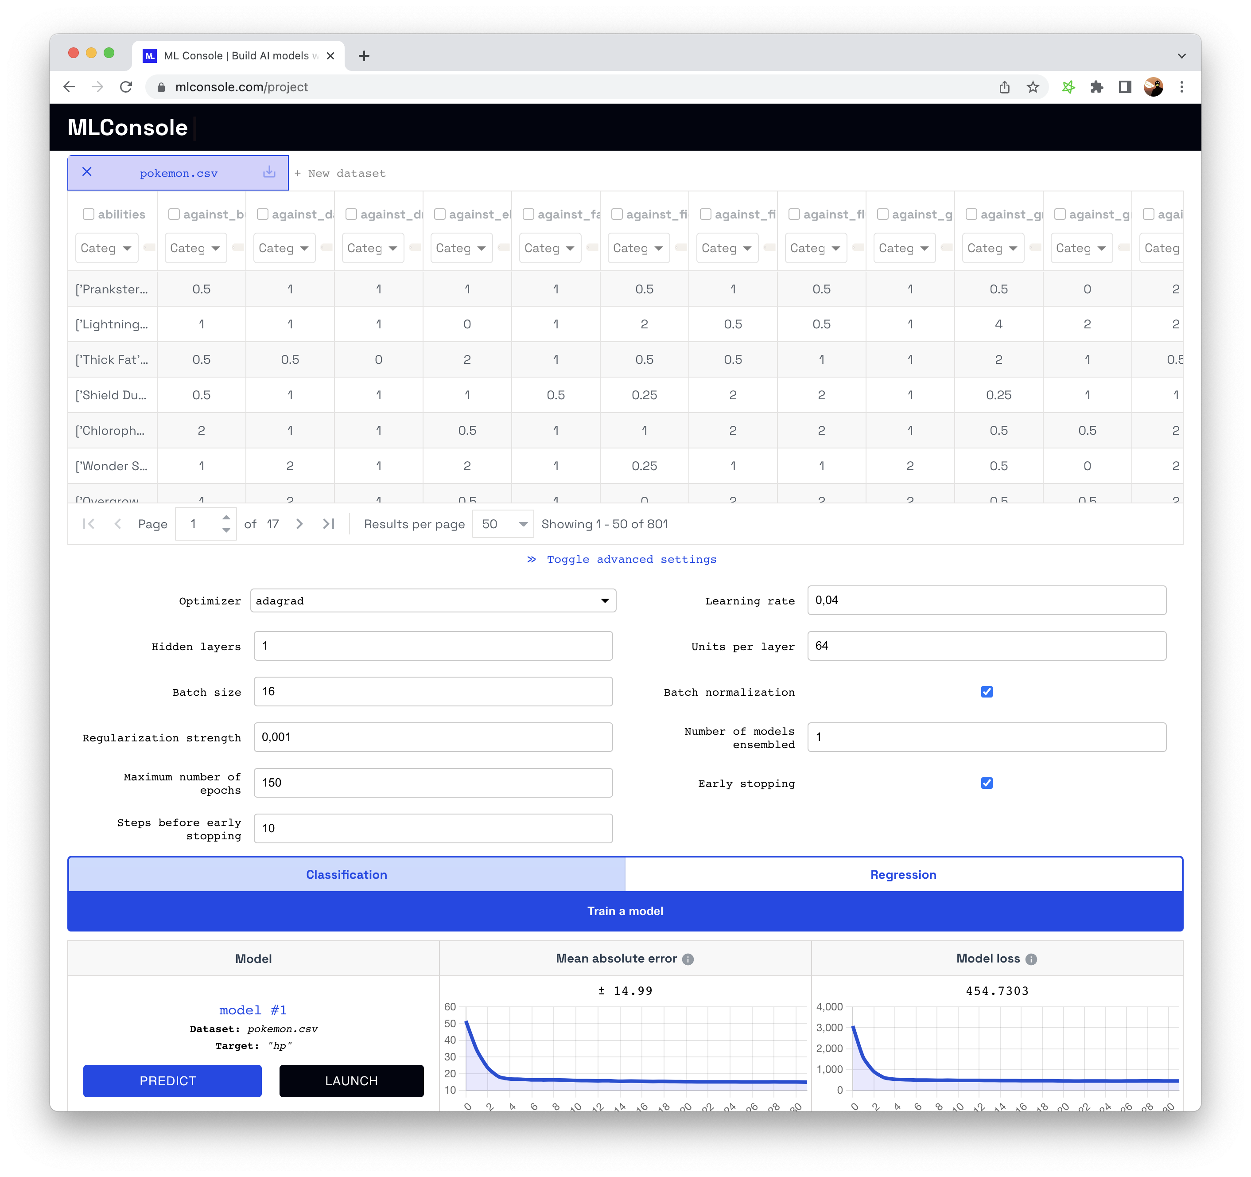Bookmark the page with the star icon
Screen dimensions: 1251x1177
click(1033, 87)
